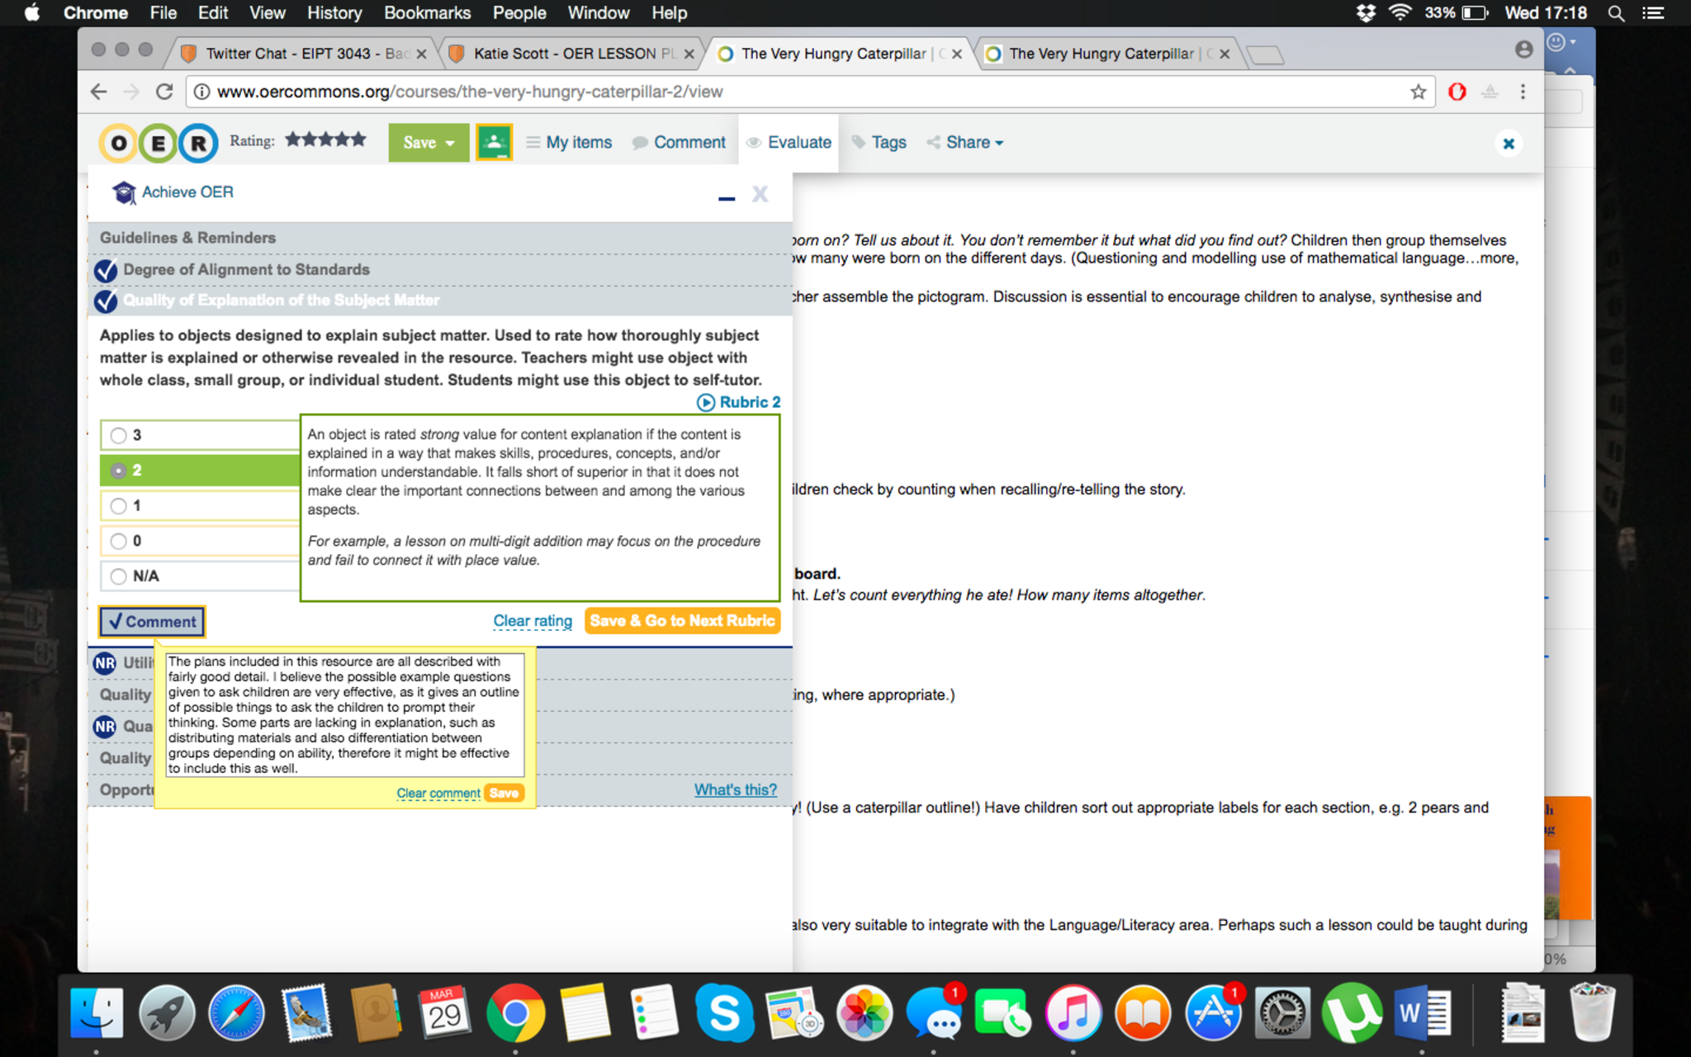Choose the N/A rating option
Viewport: 1691px width, 1057px height.
pos(119,576)
